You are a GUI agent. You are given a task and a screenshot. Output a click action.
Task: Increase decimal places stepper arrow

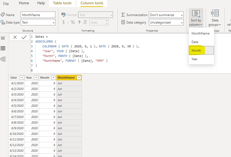coord(107,21)
